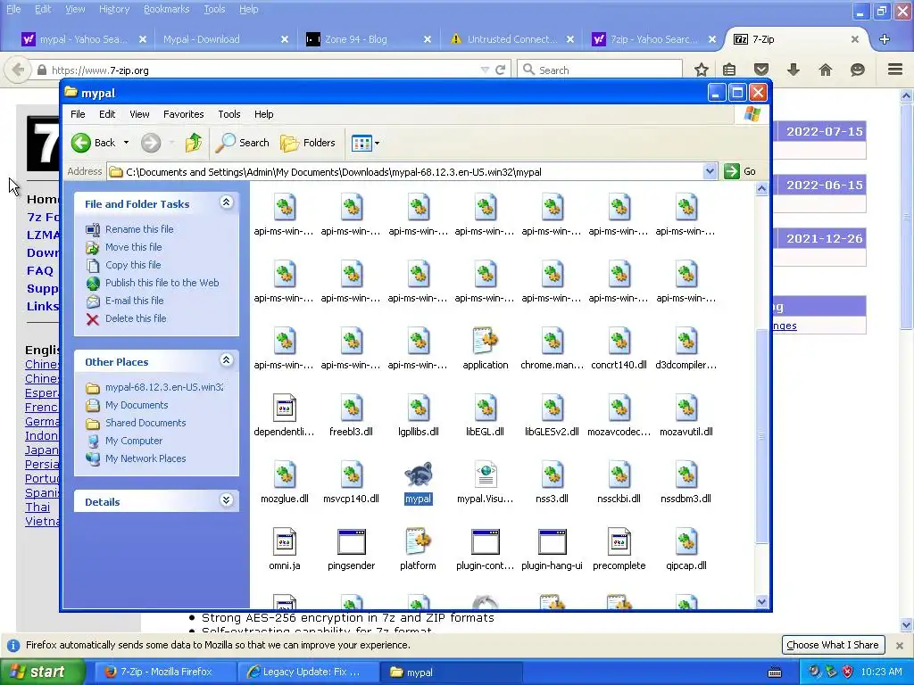Select the omni.ja file icon
Viewport: 914px width, 685px height.
pos(285,541)
